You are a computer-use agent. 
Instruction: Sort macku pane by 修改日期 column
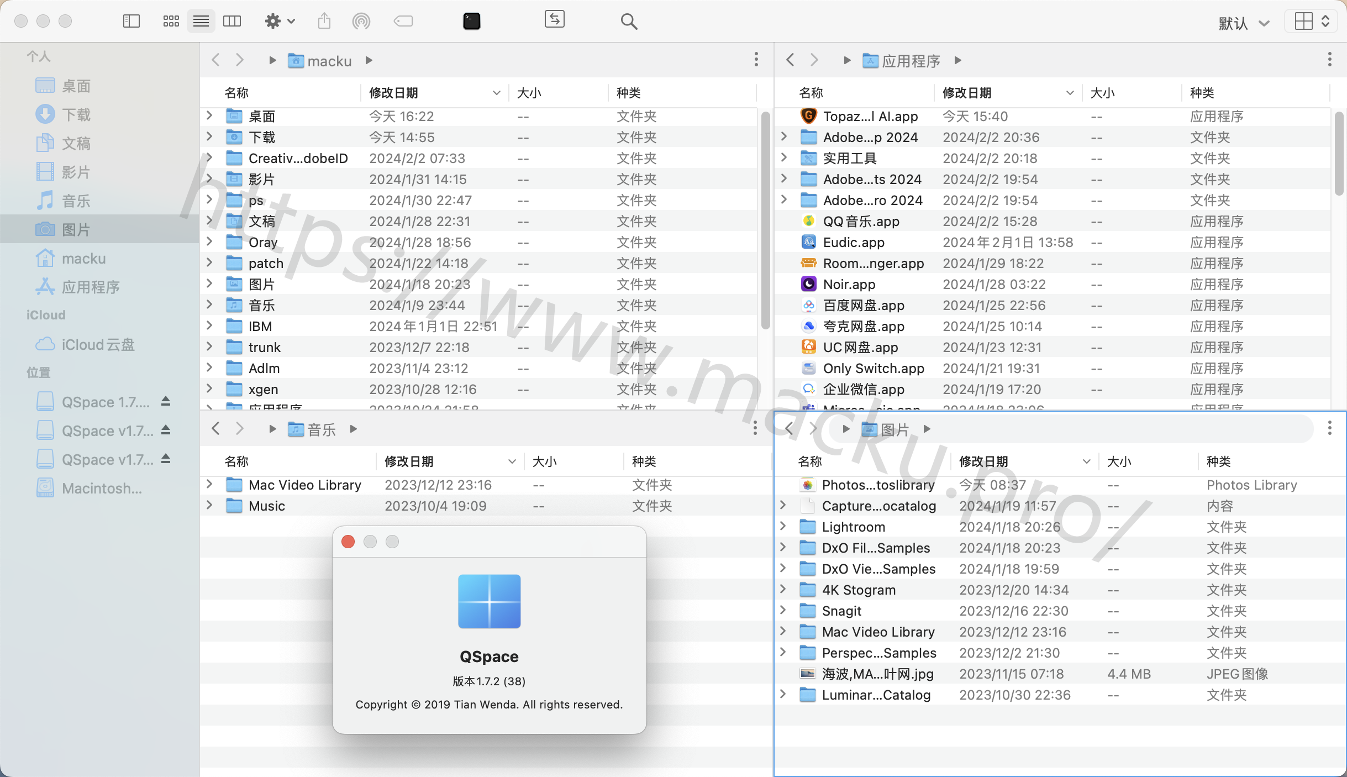434,93
